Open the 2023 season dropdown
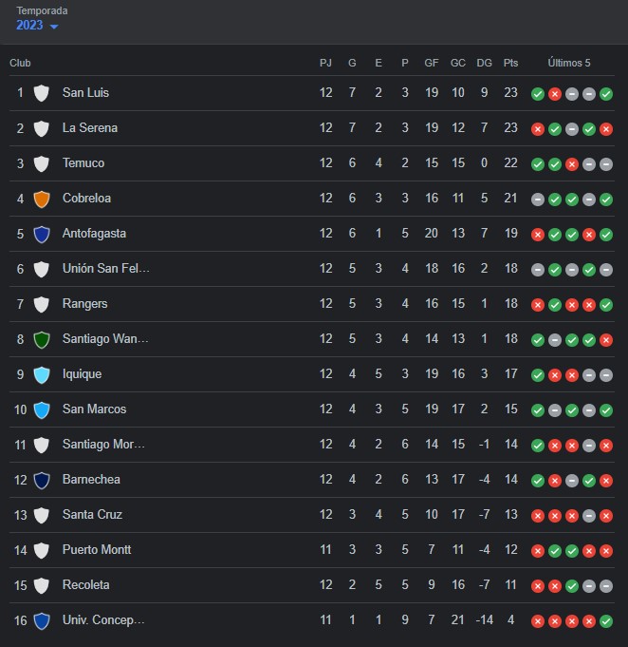The image size is (628, 647). pos(37,25)
